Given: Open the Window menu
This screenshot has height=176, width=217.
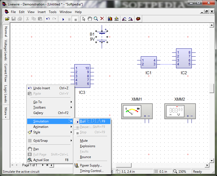Looking at the screenshot, I should click(66, 12).
